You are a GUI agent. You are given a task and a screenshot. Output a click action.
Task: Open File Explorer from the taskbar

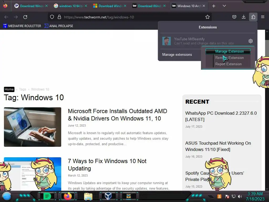88,196
